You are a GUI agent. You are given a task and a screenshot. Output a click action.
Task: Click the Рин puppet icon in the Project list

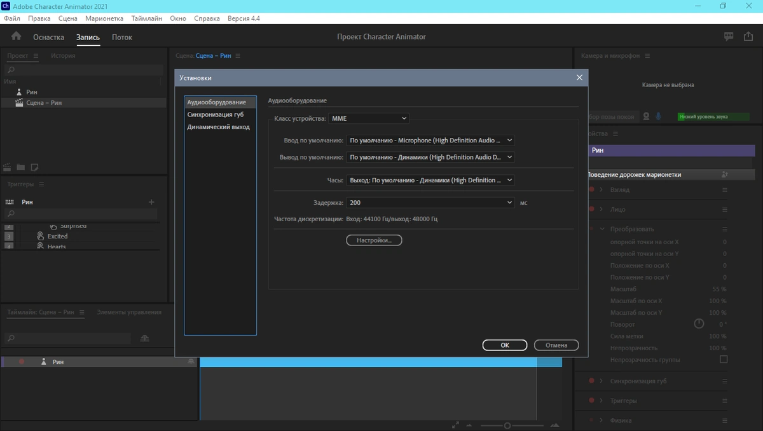click(x=18, y=92)
